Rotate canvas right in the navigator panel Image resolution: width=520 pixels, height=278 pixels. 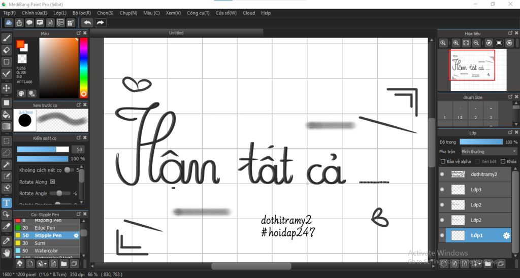click(x=509, y=43)
